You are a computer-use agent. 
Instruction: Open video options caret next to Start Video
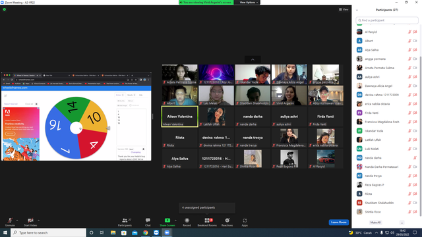[38, 221]
